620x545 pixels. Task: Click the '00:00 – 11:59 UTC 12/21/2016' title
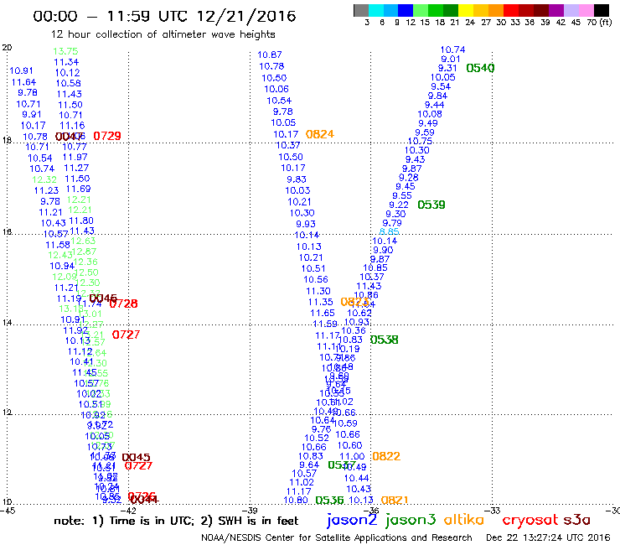click(164, 16)
